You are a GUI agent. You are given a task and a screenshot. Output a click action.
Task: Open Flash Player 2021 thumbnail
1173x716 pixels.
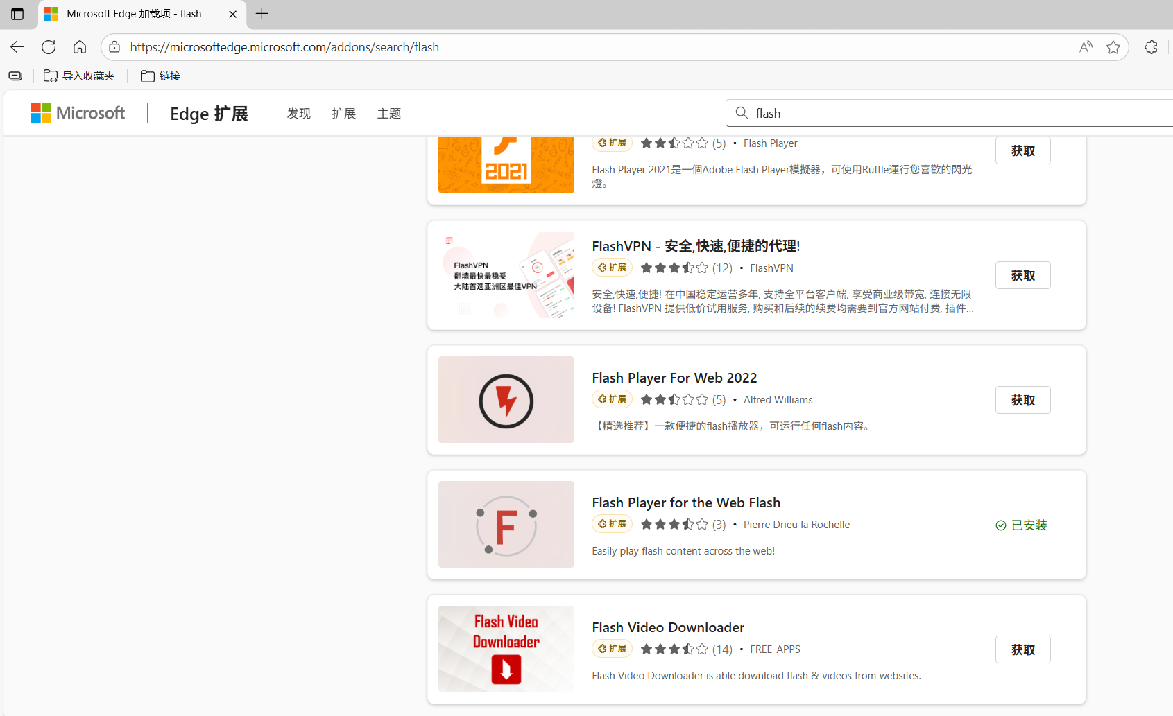click(x=506, y=165)
